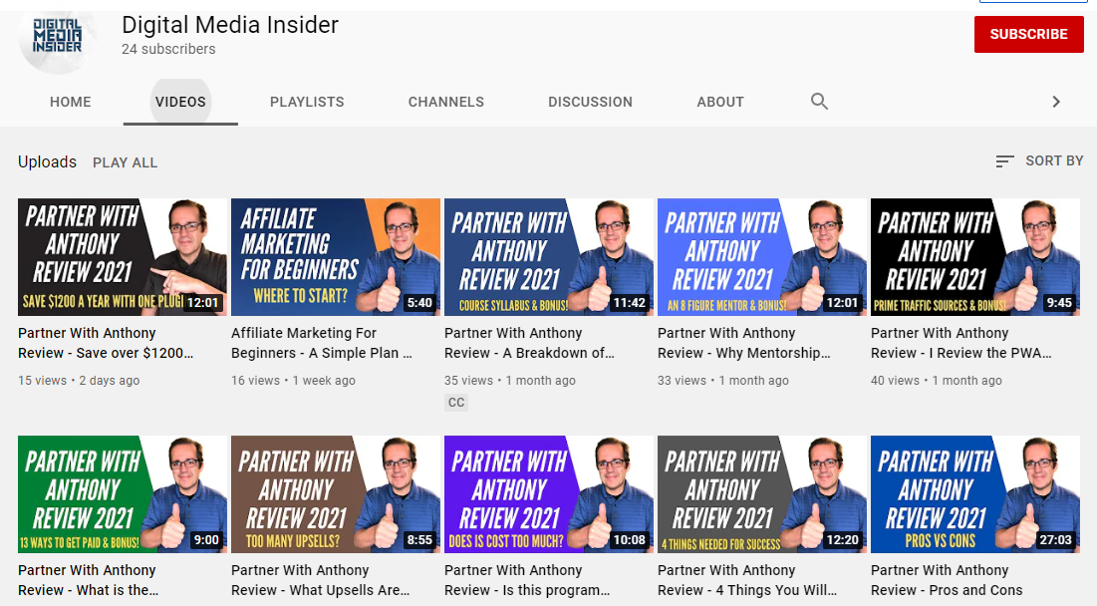Open the Too Many Upsells thumbnail
The image size is (1097, 606).
coord(336,494)
